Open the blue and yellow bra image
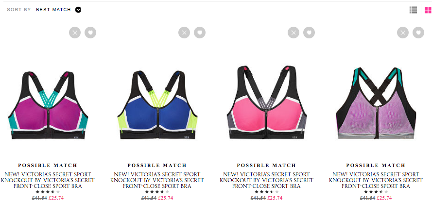Screen dimensions: 432x204 pos(157,104)
